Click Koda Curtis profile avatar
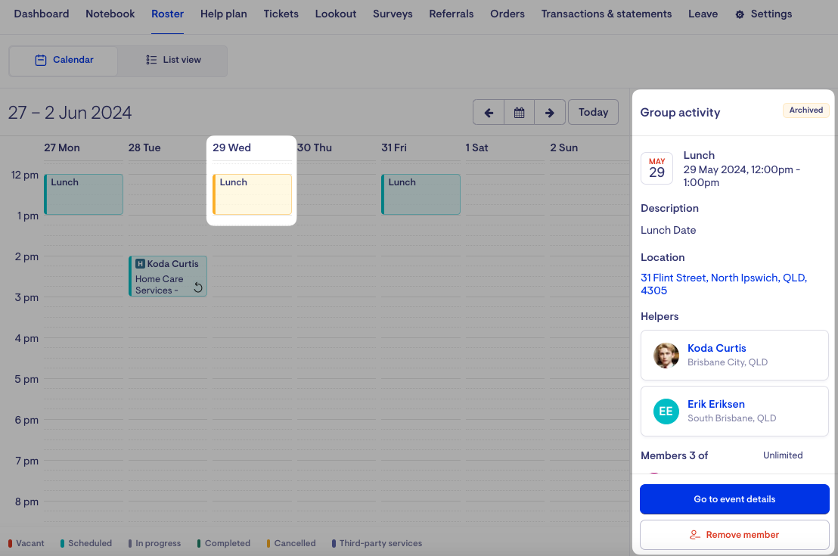Image resolution: width=838 pixels, height=556 pixels. pyautogui.click(x=666, y=355)
